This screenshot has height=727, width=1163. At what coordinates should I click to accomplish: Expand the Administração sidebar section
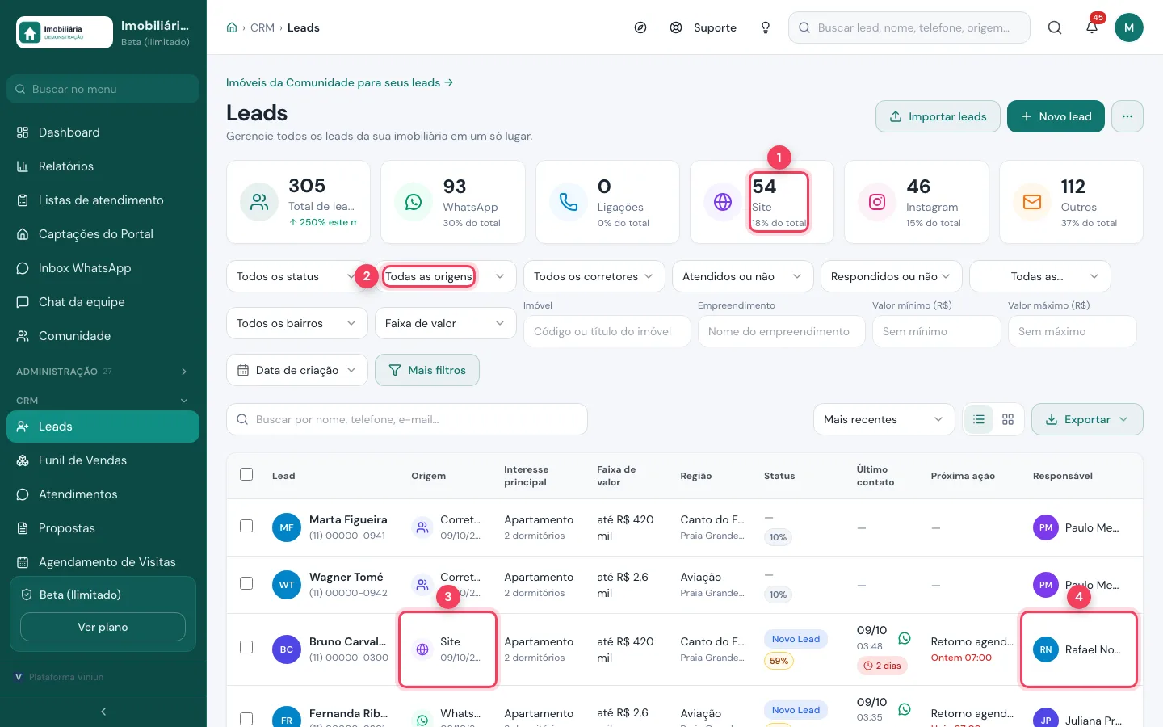click(x=103, y=372)
